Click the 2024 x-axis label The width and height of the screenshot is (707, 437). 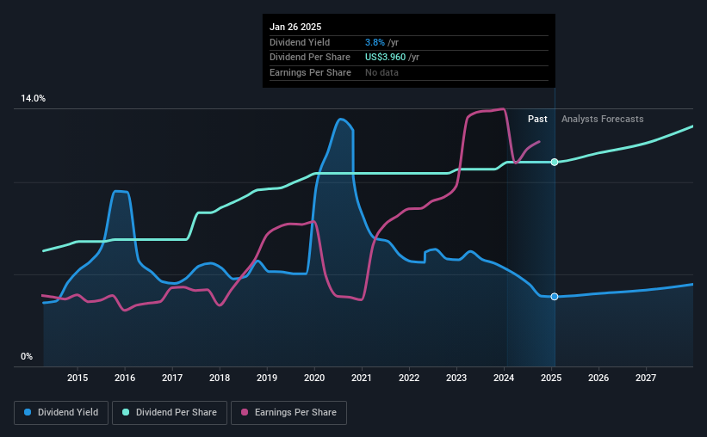[x=504, y=378]
